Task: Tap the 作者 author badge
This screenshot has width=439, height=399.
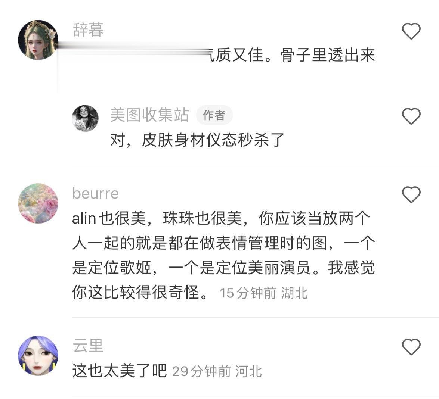Action: tap(214, 115)
